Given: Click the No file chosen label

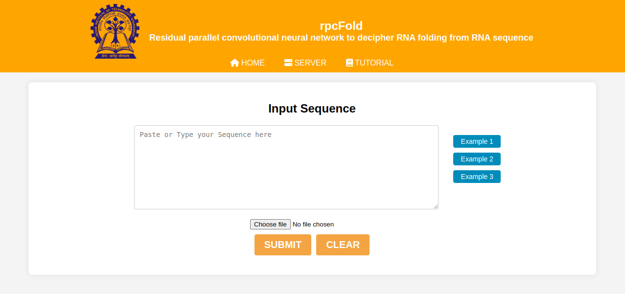Looking at the screenshot, I should [313, 225].
